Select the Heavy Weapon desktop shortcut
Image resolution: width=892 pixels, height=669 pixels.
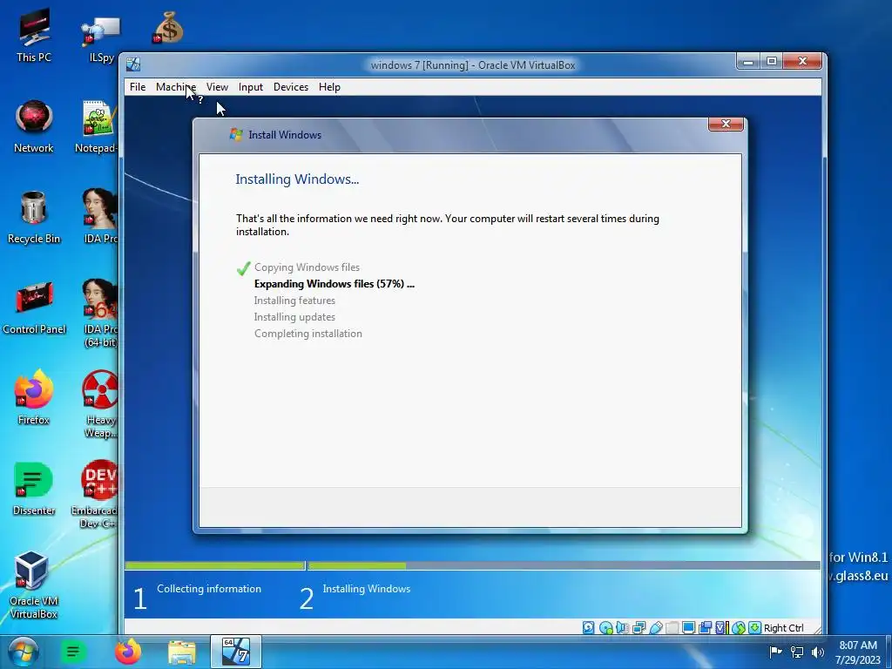click(100, 404)
